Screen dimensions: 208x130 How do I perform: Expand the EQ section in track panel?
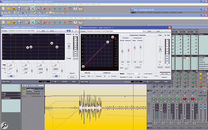(2, 95)
